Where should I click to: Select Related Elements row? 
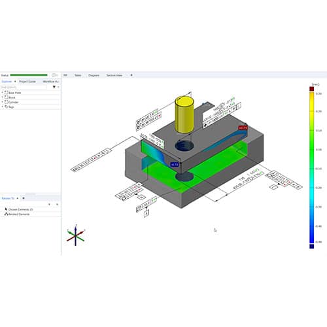(x=31, y=215)
